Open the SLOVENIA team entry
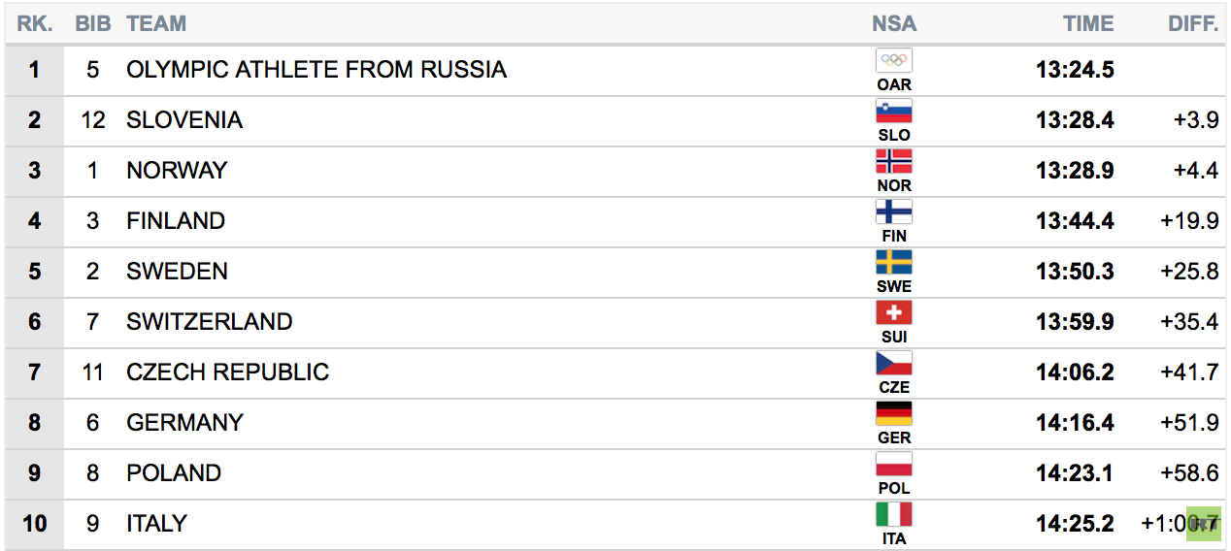The height and width of the screenshot is (551, 1231). (184, 120)
